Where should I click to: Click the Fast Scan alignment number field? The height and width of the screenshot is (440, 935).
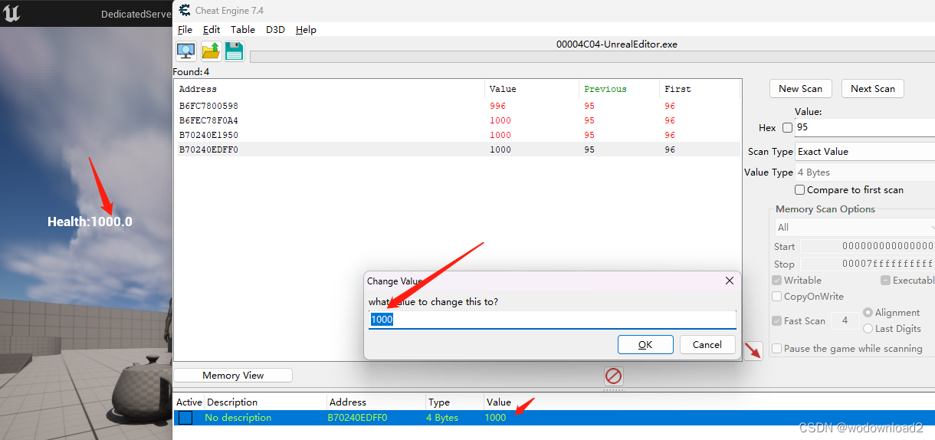pos(845,320)
